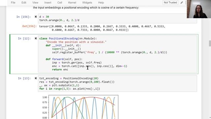Click the positional encoding markdown text

(86, 8)
